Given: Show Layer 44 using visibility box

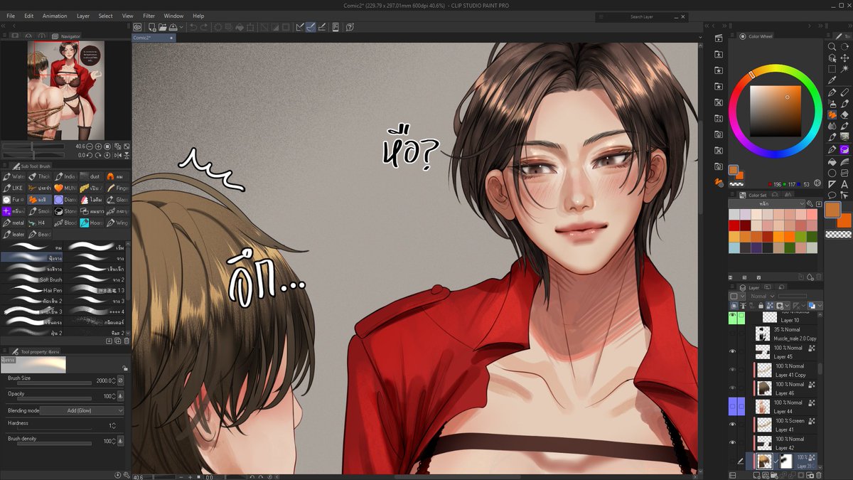Looking at the screenshot, I should (733, 406).
